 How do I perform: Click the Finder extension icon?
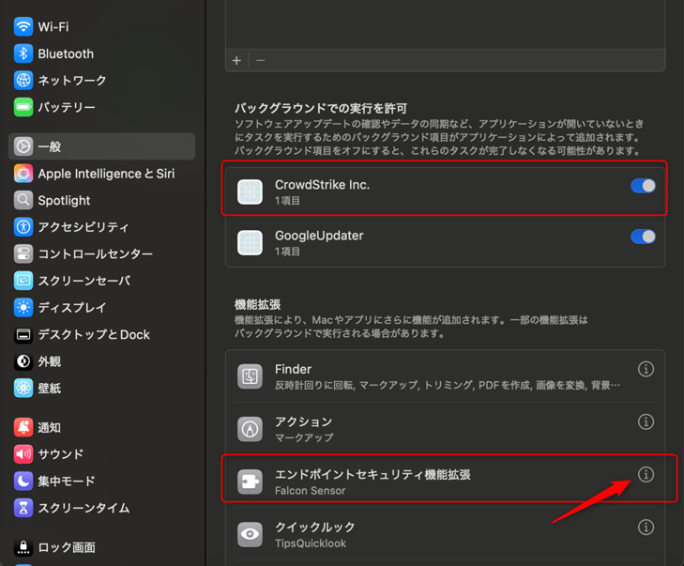click(x=250, y=376)
